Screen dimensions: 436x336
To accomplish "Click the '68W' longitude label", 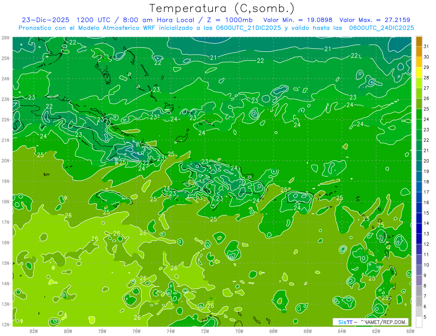I will click(x=273, y=331).
